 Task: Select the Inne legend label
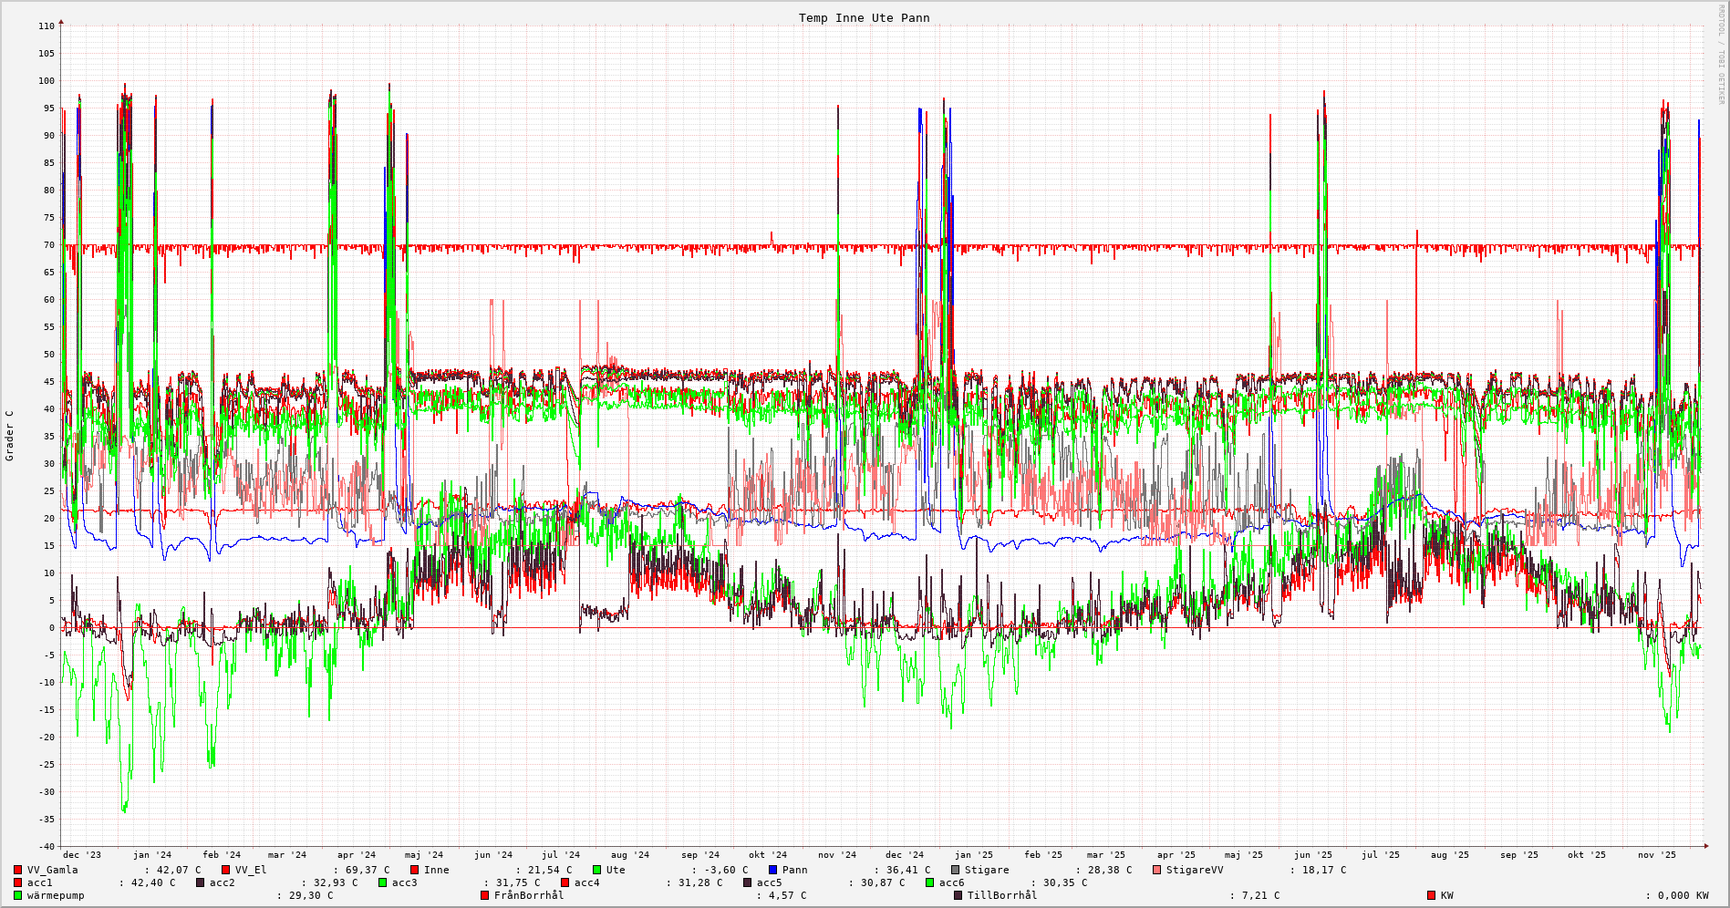click(x=436, y=870)
